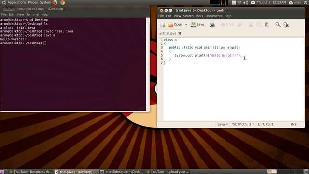The width and height of the screenshot is (309, 174).
Task: Close the trial.java tab
Action: click(x=180, y=33)
